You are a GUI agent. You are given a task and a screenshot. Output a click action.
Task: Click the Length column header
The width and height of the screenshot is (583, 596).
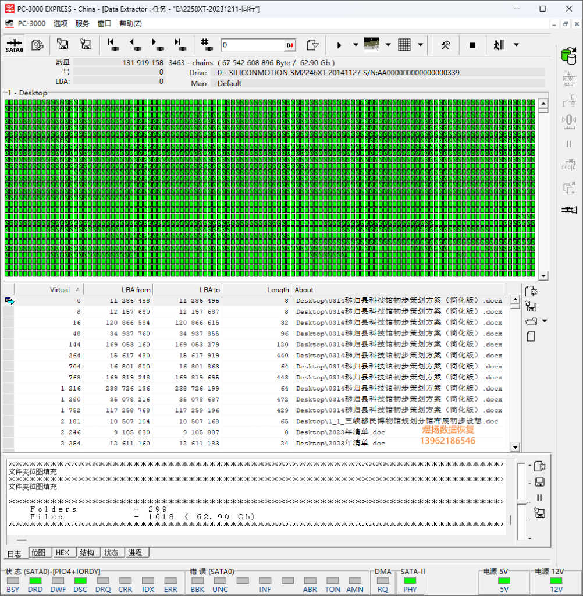(257, 290)
